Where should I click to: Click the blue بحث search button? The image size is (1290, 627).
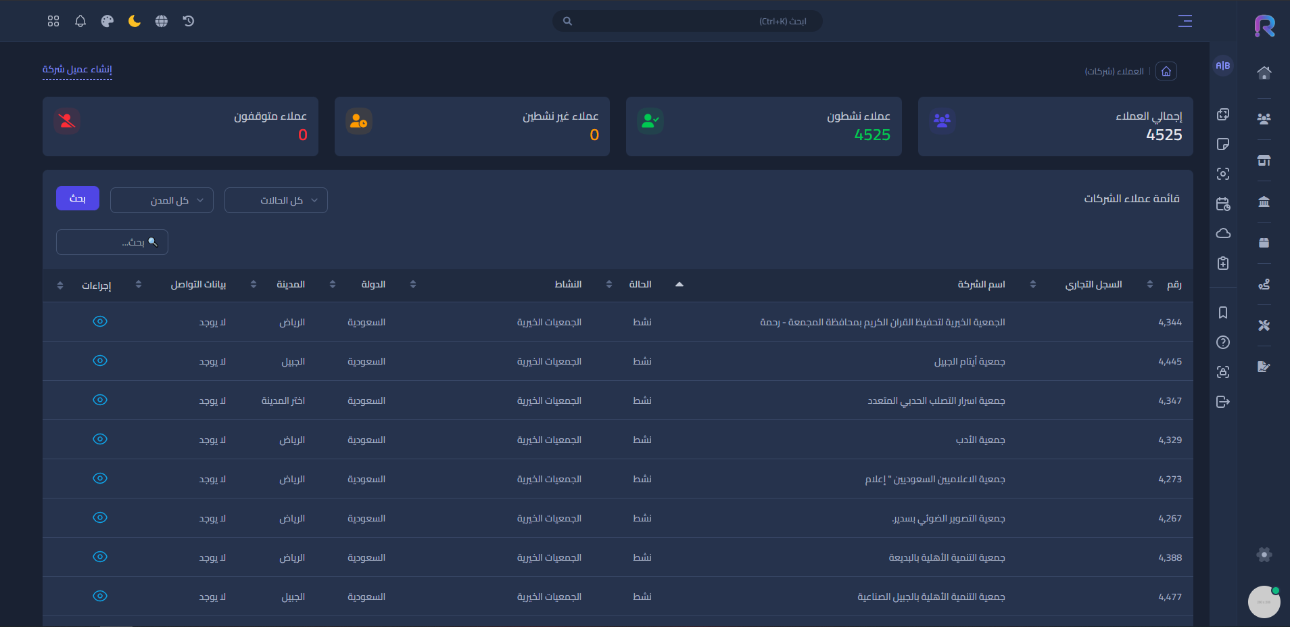[78, 198]
